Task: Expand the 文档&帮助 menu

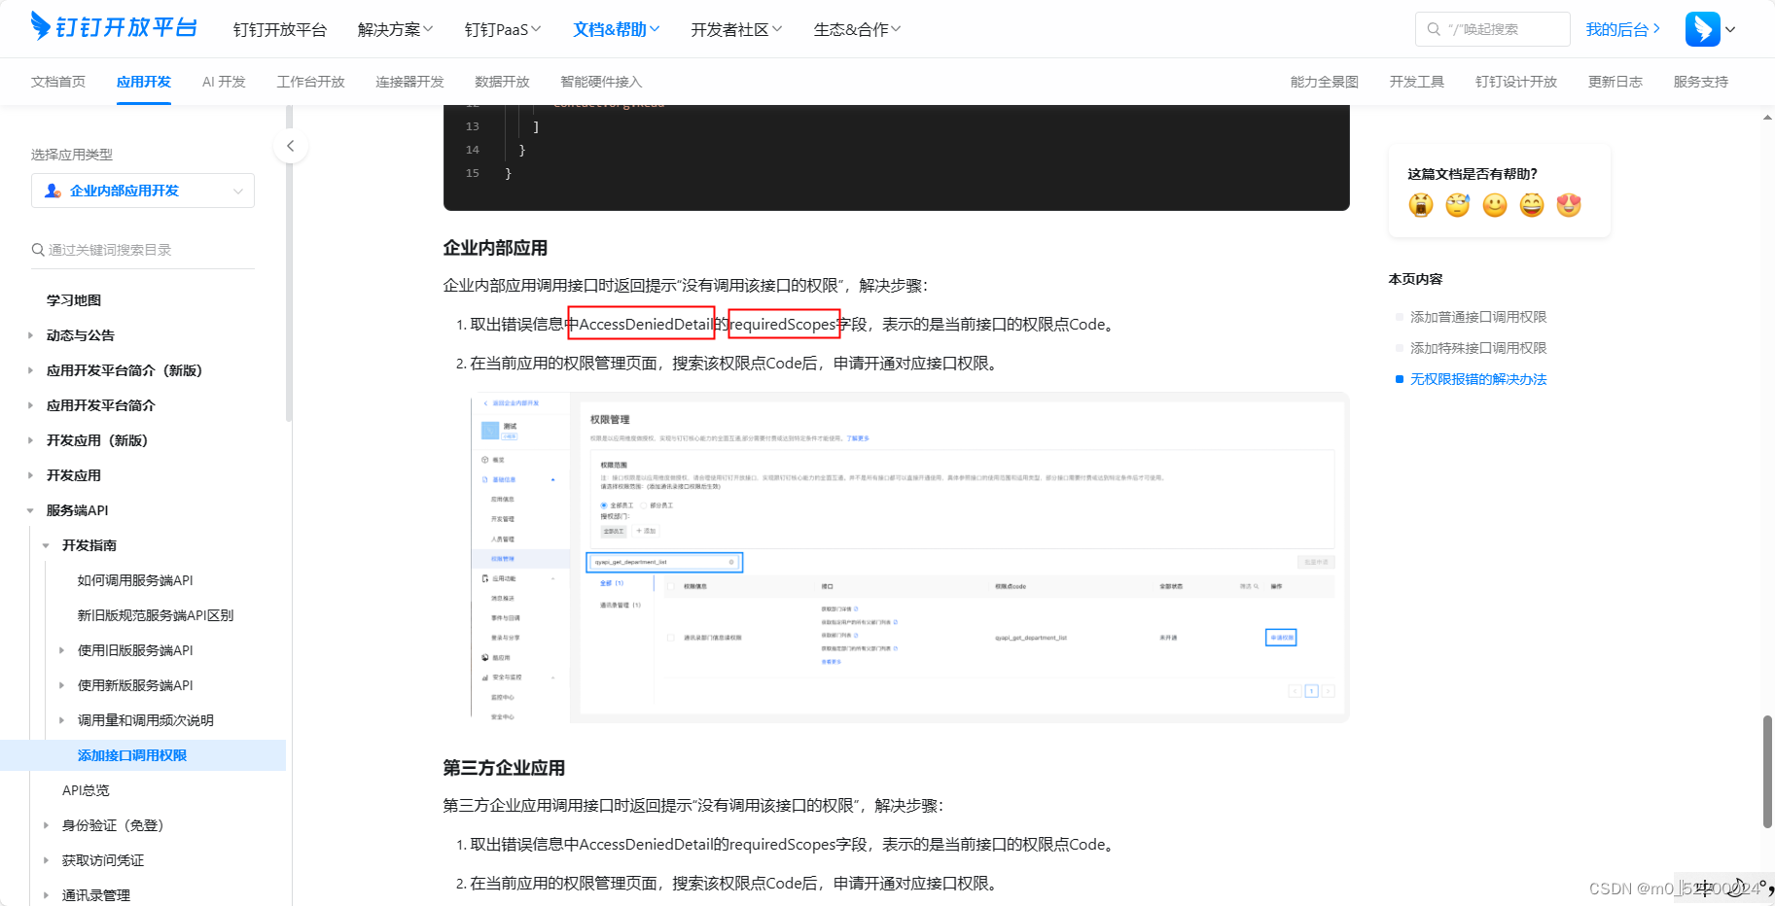Action: [x=617, y=29]
